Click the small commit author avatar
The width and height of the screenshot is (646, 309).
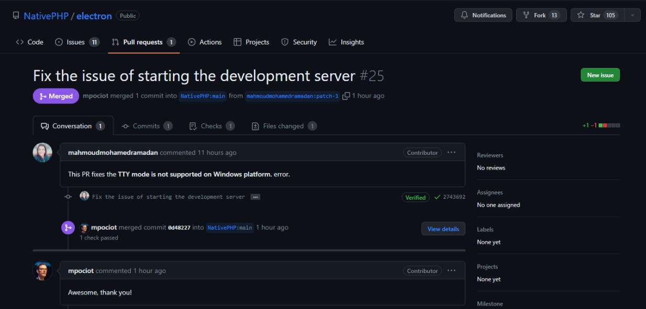point(84,196)
